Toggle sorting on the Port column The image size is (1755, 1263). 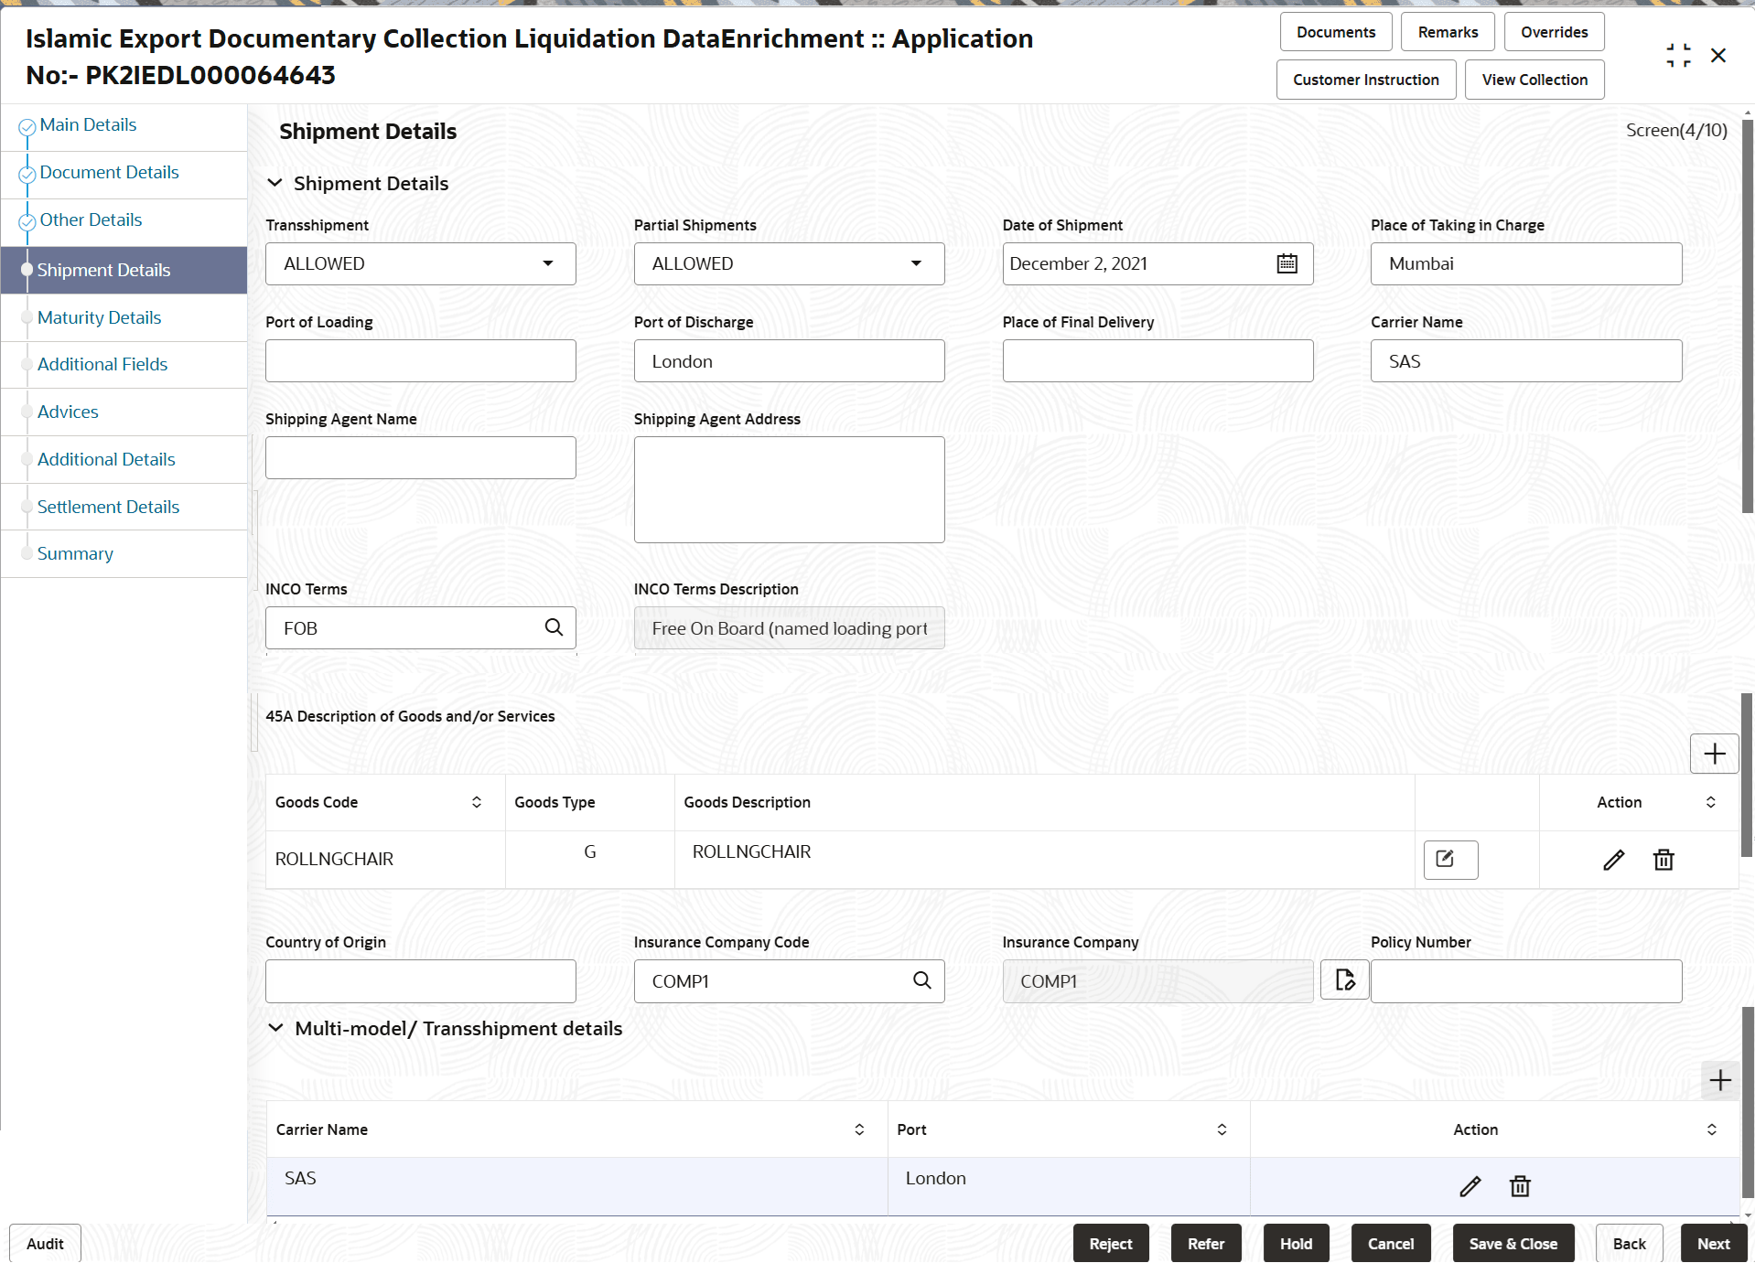point(1222,1129)
